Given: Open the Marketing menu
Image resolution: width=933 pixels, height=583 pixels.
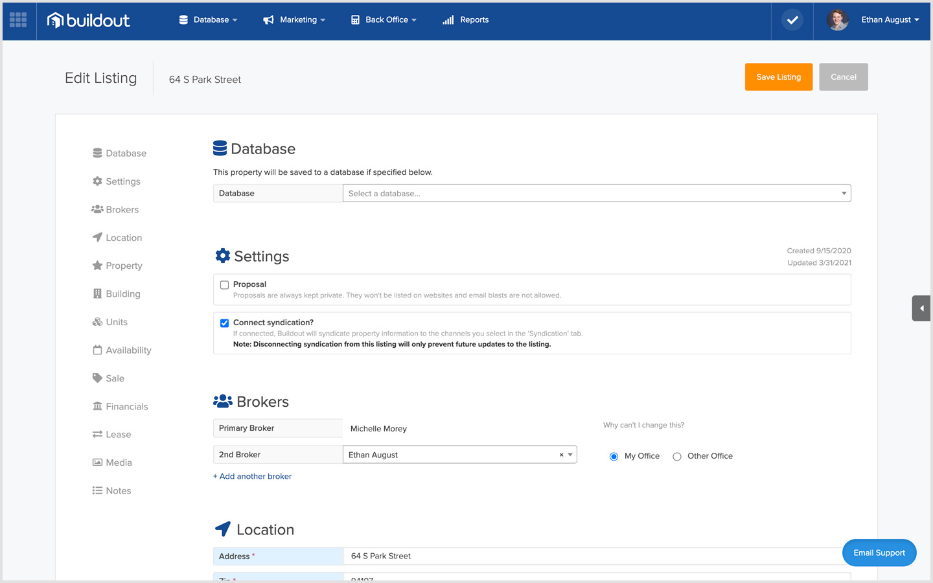Looking at the screenshot, I should pyautogui.click(x=294, y=20).
